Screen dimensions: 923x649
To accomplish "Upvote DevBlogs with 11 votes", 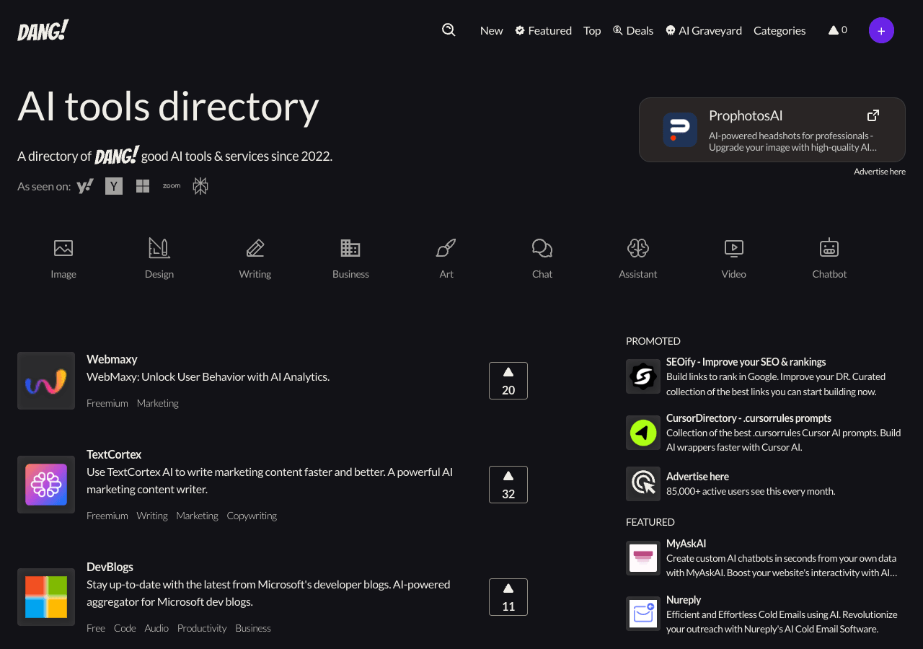I will point(508,597).
